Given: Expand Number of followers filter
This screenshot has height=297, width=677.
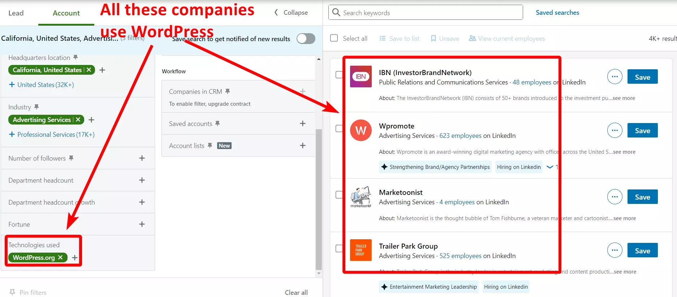Looking at the screenshot, I should 142,158.
